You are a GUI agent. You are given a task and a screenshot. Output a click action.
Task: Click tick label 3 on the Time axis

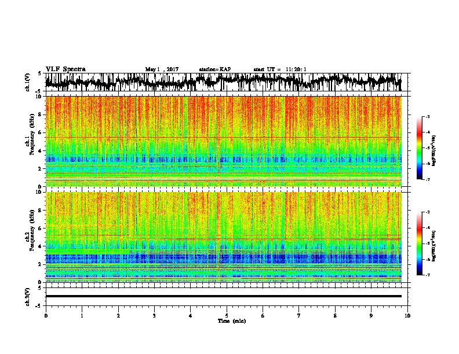[x=154, y=316]
